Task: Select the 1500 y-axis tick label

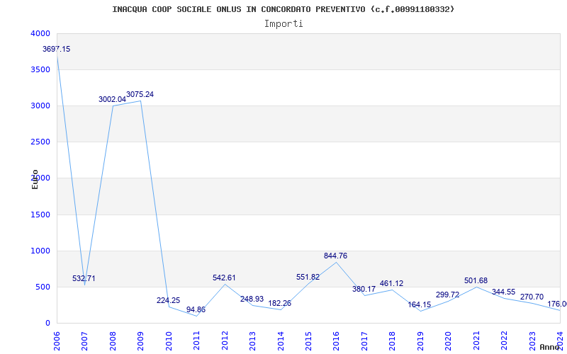Action: [40, 215]
